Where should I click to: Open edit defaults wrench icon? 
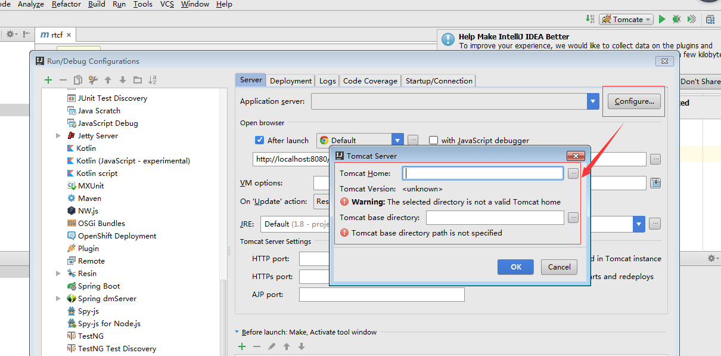(93, 80)
